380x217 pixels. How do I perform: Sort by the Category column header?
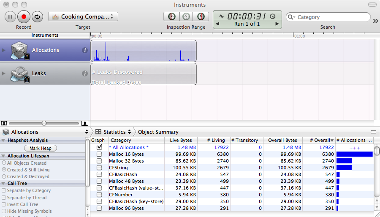coord(136,140)
